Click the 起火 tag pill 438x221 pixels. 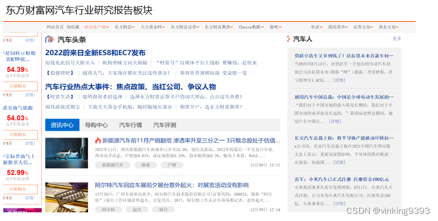tap(137, 210)
